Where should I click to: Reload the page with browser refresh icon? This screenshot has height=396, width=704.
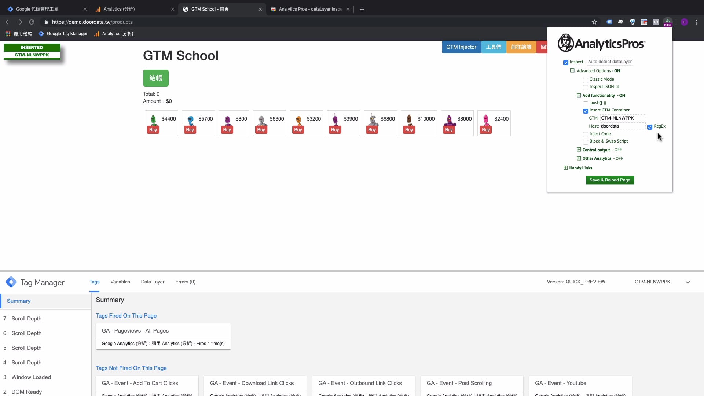tap(32, 22)
